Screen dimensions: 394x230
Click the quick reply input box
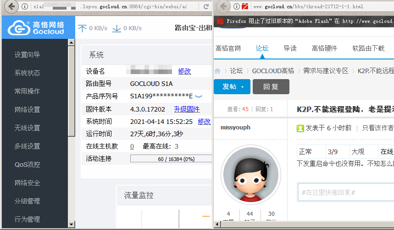pyautogui.click(x=346, y=192)
